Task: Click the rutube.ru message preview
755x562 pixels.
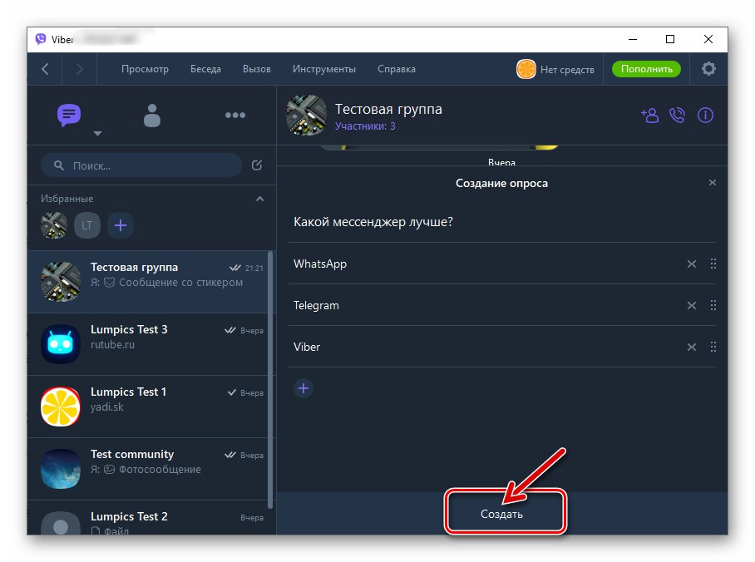Action: [x=113, y=345]
